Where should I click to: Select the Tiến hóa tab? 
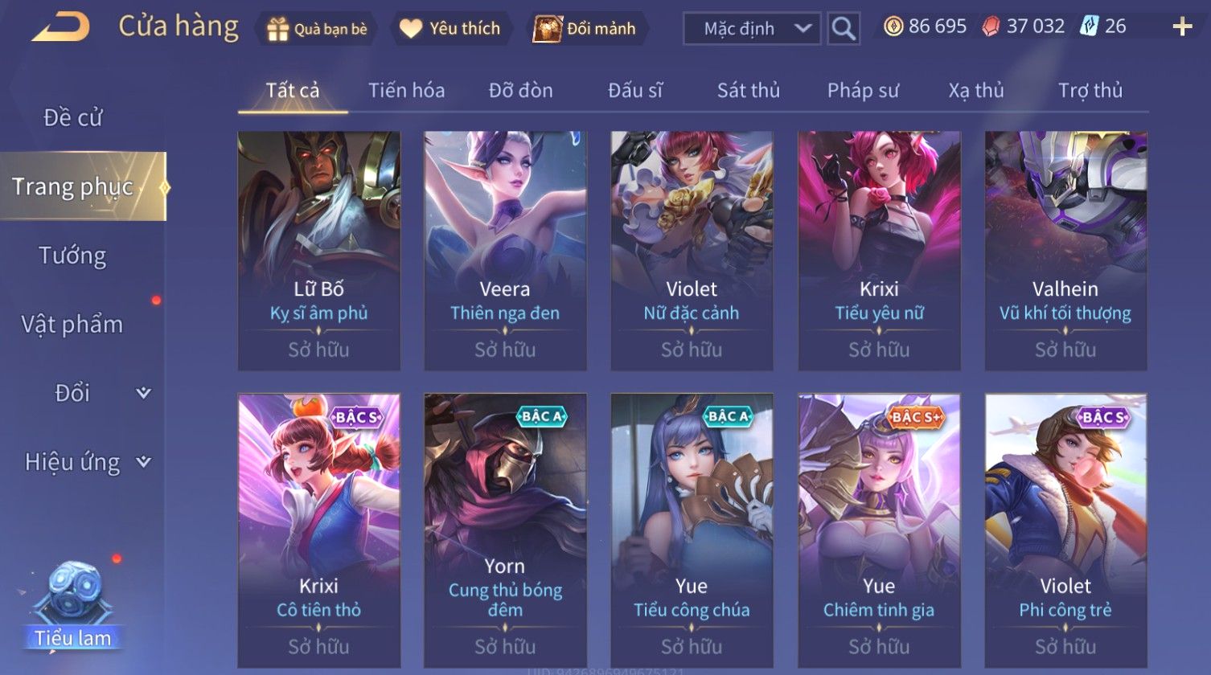(x=407, y=90)
